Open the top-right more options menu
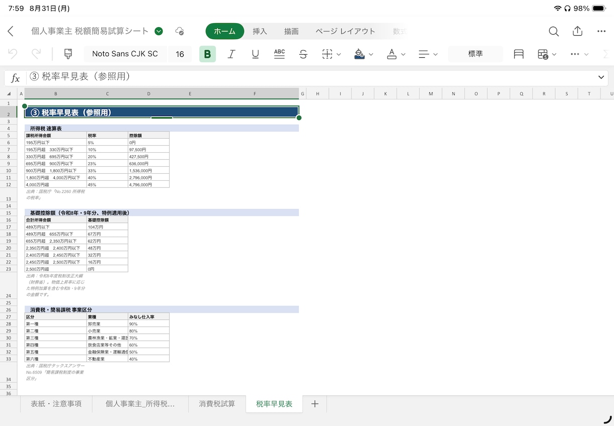This screenshot has width=614, height=426. pos(601,31)
